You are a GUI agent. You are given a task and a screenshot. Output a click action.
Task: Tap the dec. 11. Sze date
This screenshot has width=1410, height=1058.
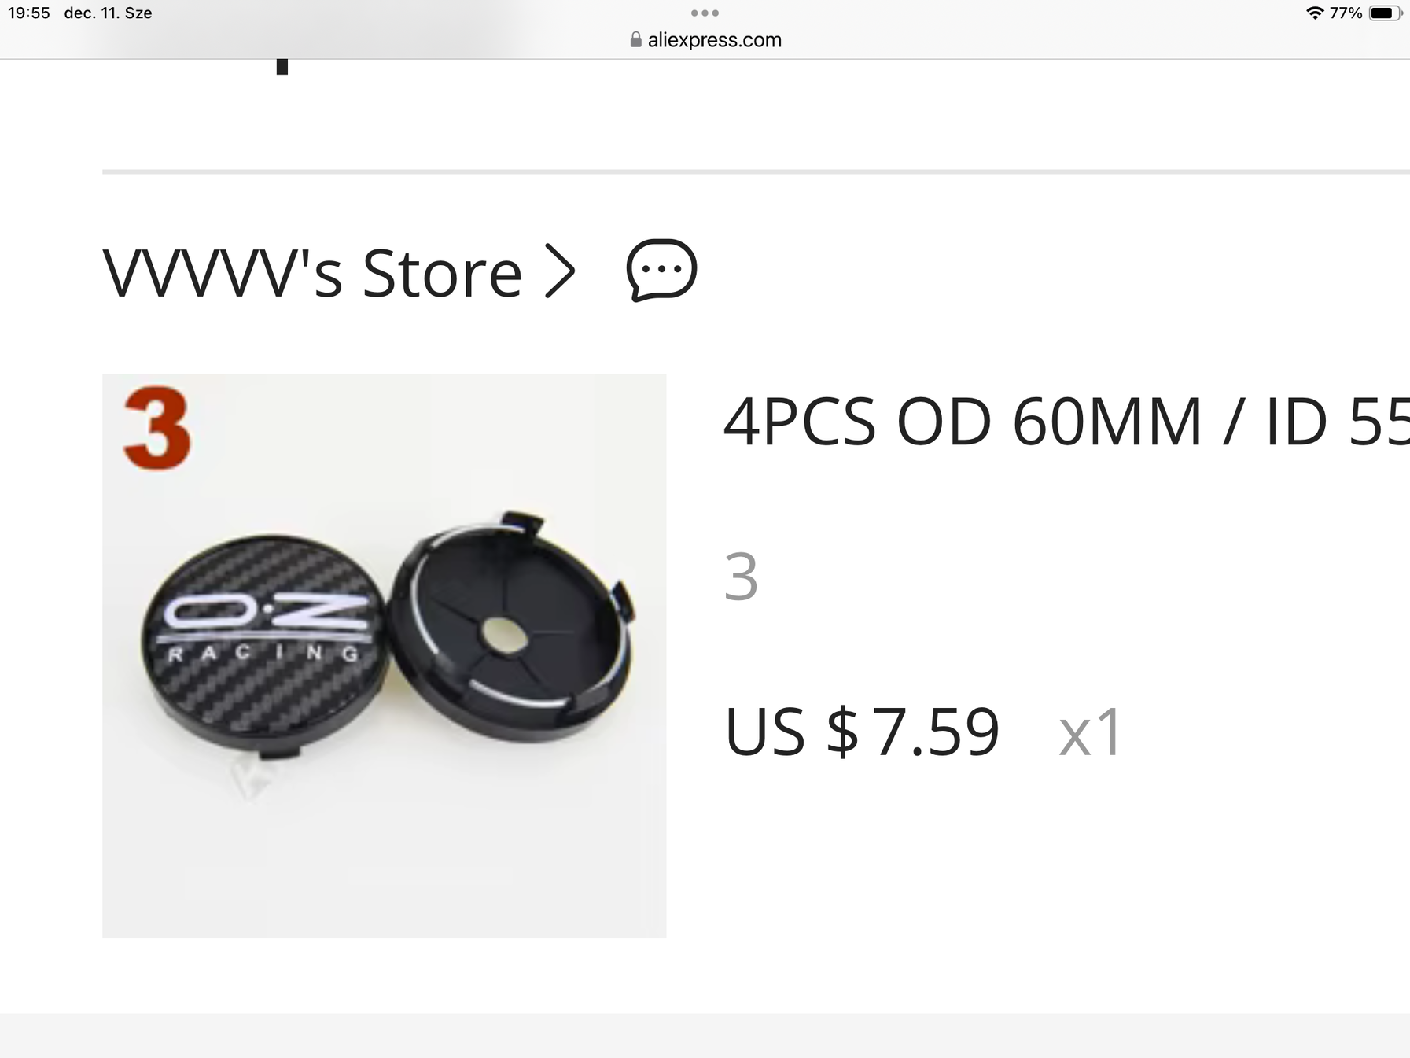click(108, 13)
